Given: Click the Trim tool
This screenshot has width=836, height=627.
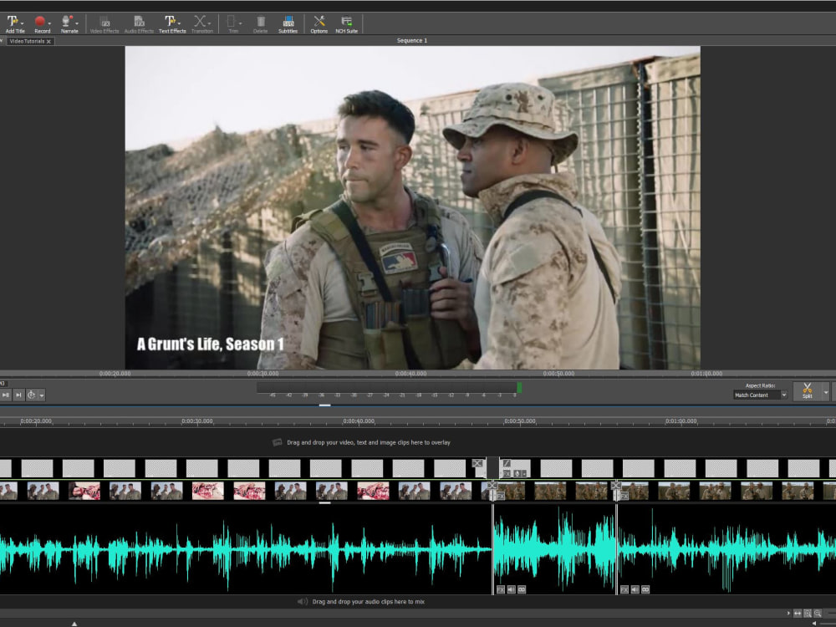Looking at the screenshot, I should tap(232, 24).
